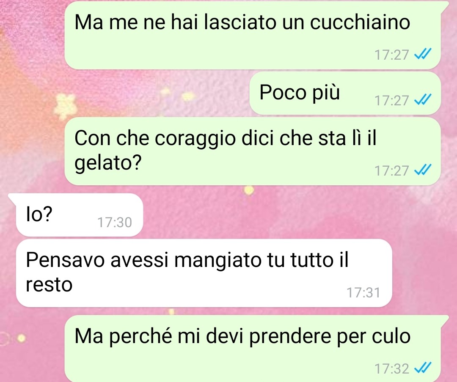This screenshot has height=382, width=457.
Task: Tap the 'Con che coraggio dici' message
Action: (252, 151)
